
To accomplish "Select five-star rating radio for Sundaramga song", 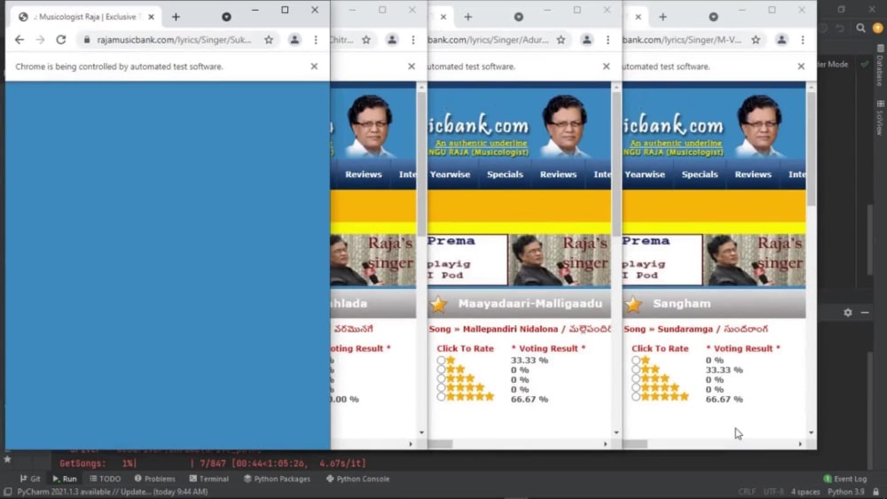I will [636, 397].
